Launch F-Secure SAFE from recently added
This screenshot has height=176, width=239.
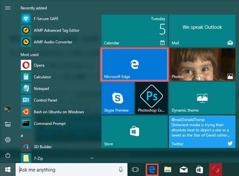57,19
